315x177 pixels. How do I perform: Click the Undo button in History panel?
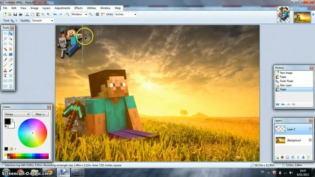point(283,104)
